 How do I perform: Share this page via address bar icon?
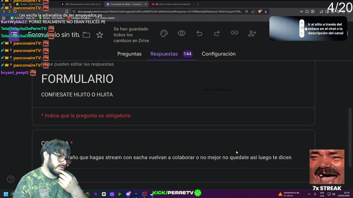pos(253,12)
